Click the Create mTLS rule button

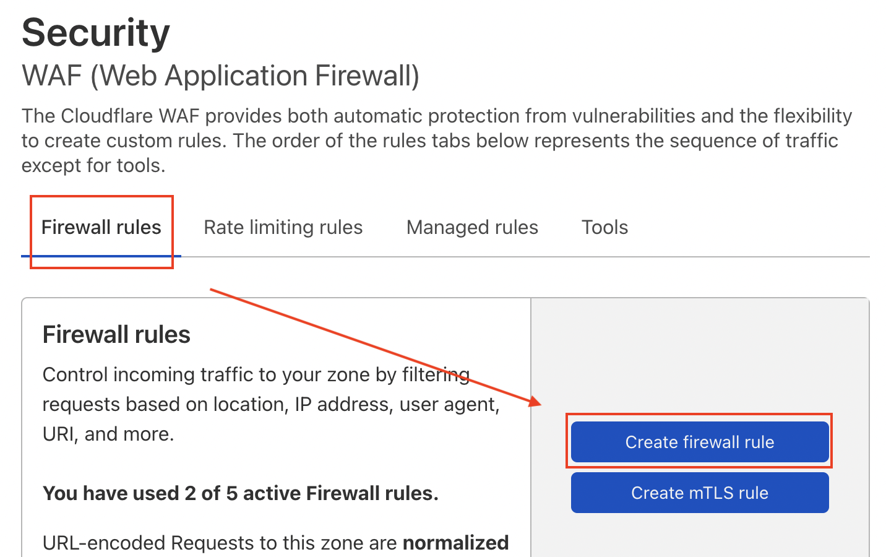pos(699,493)
